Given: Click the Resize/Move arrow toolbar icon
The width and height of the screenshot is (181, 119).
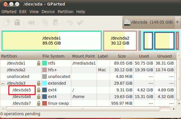Looking at the screenshot, I should click(x=31, y=22).
